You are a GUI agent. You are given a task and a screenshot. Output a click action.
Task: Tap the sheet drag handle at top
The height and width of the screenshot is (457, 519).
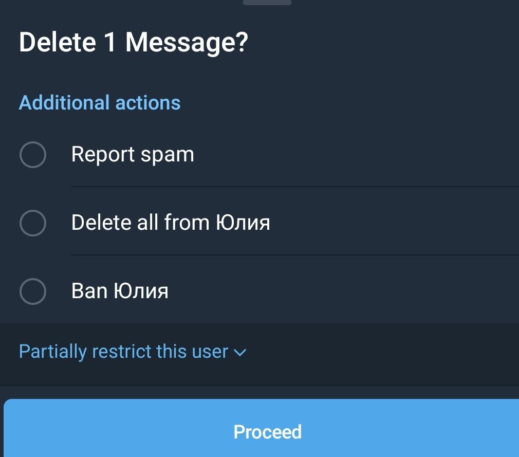[x=267, y=3]
